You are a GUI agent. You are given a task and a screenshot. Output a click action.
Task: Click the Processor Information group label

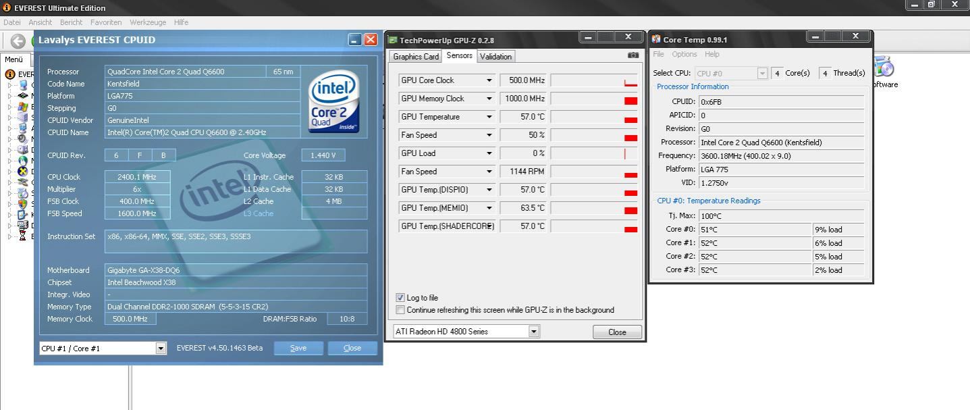click(x=693, y=86)
